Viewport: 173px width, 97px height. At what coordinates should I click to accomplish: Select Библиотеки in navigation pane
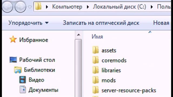point(39,70)
